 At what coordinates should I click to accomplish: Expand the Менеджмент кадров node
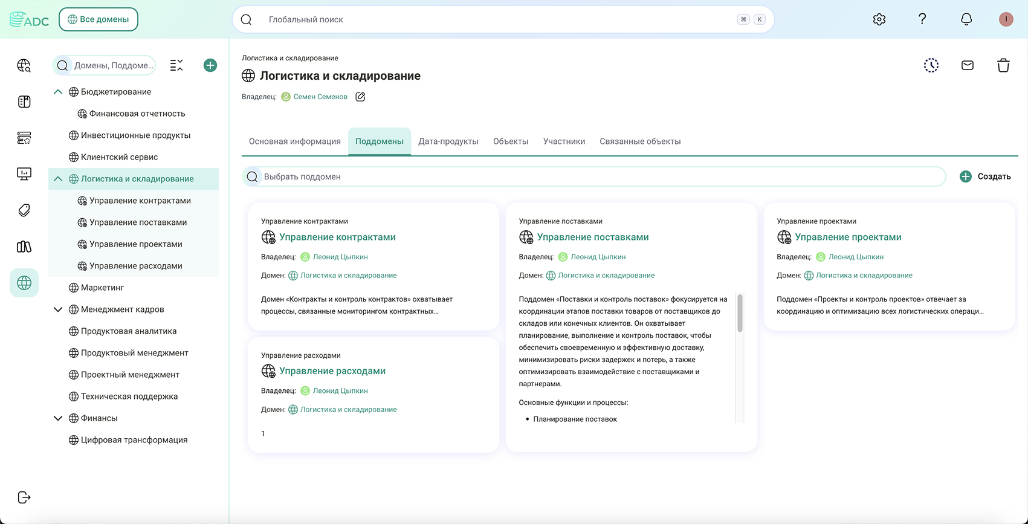pyautogui.click(x=58, y=309)
